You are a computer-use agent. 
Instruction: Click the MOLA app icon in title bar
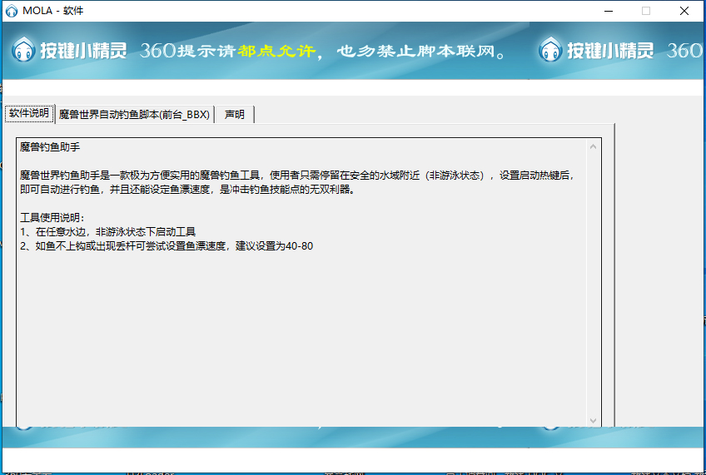(x=12, y=11)
